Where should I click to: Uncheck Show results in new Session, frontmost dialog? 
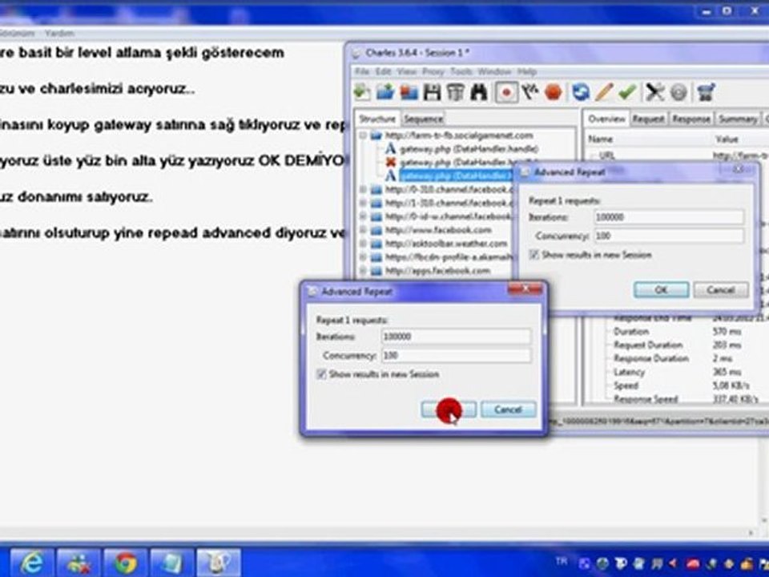click(321, 374)
